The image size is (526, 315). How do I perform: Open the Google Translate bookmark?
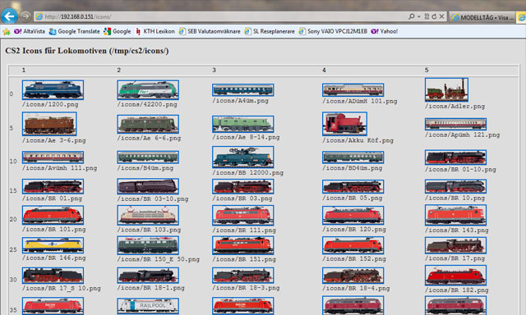tap(75, 31)
